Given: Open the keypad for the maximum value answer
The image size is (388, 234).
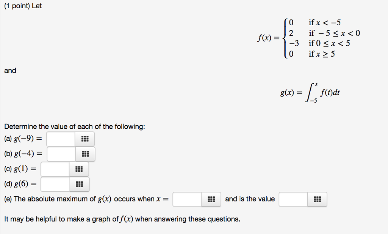Looking at the screenshot, I should pos(318,199).
